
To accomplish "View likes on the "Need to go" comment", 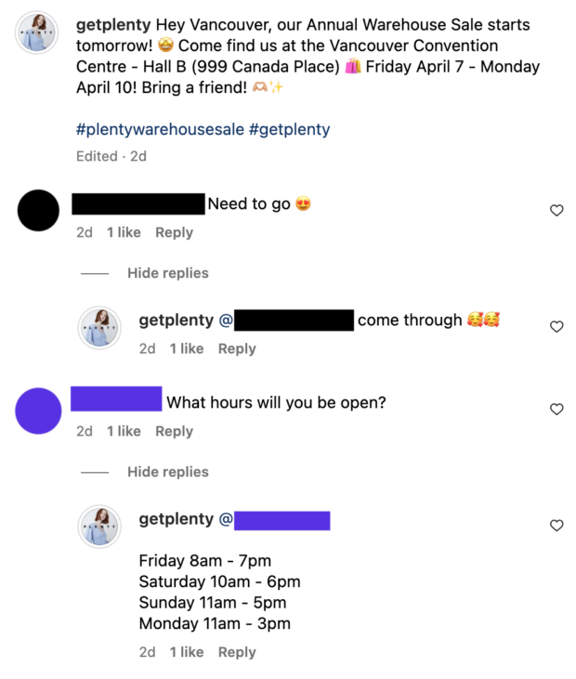I will click(x=124, y=232).
